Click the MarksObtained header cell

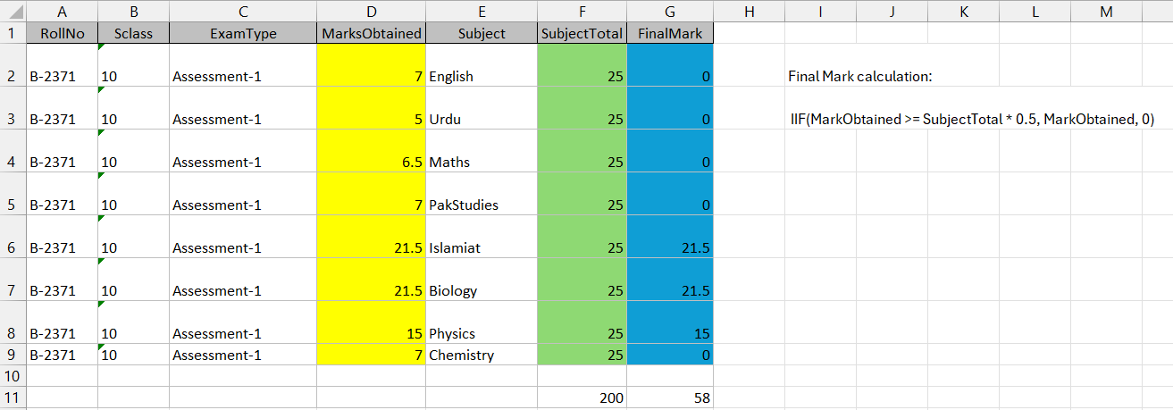point(371,34)
